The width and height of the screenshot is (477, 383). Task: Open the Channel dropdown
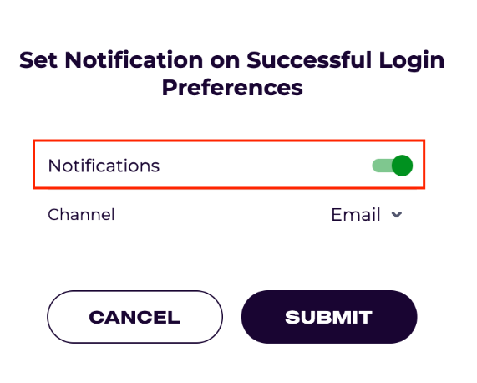point(367,215)
